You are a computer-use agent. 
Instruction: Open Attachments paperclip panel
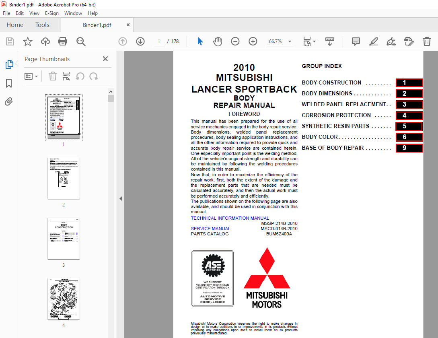(9, 101)
